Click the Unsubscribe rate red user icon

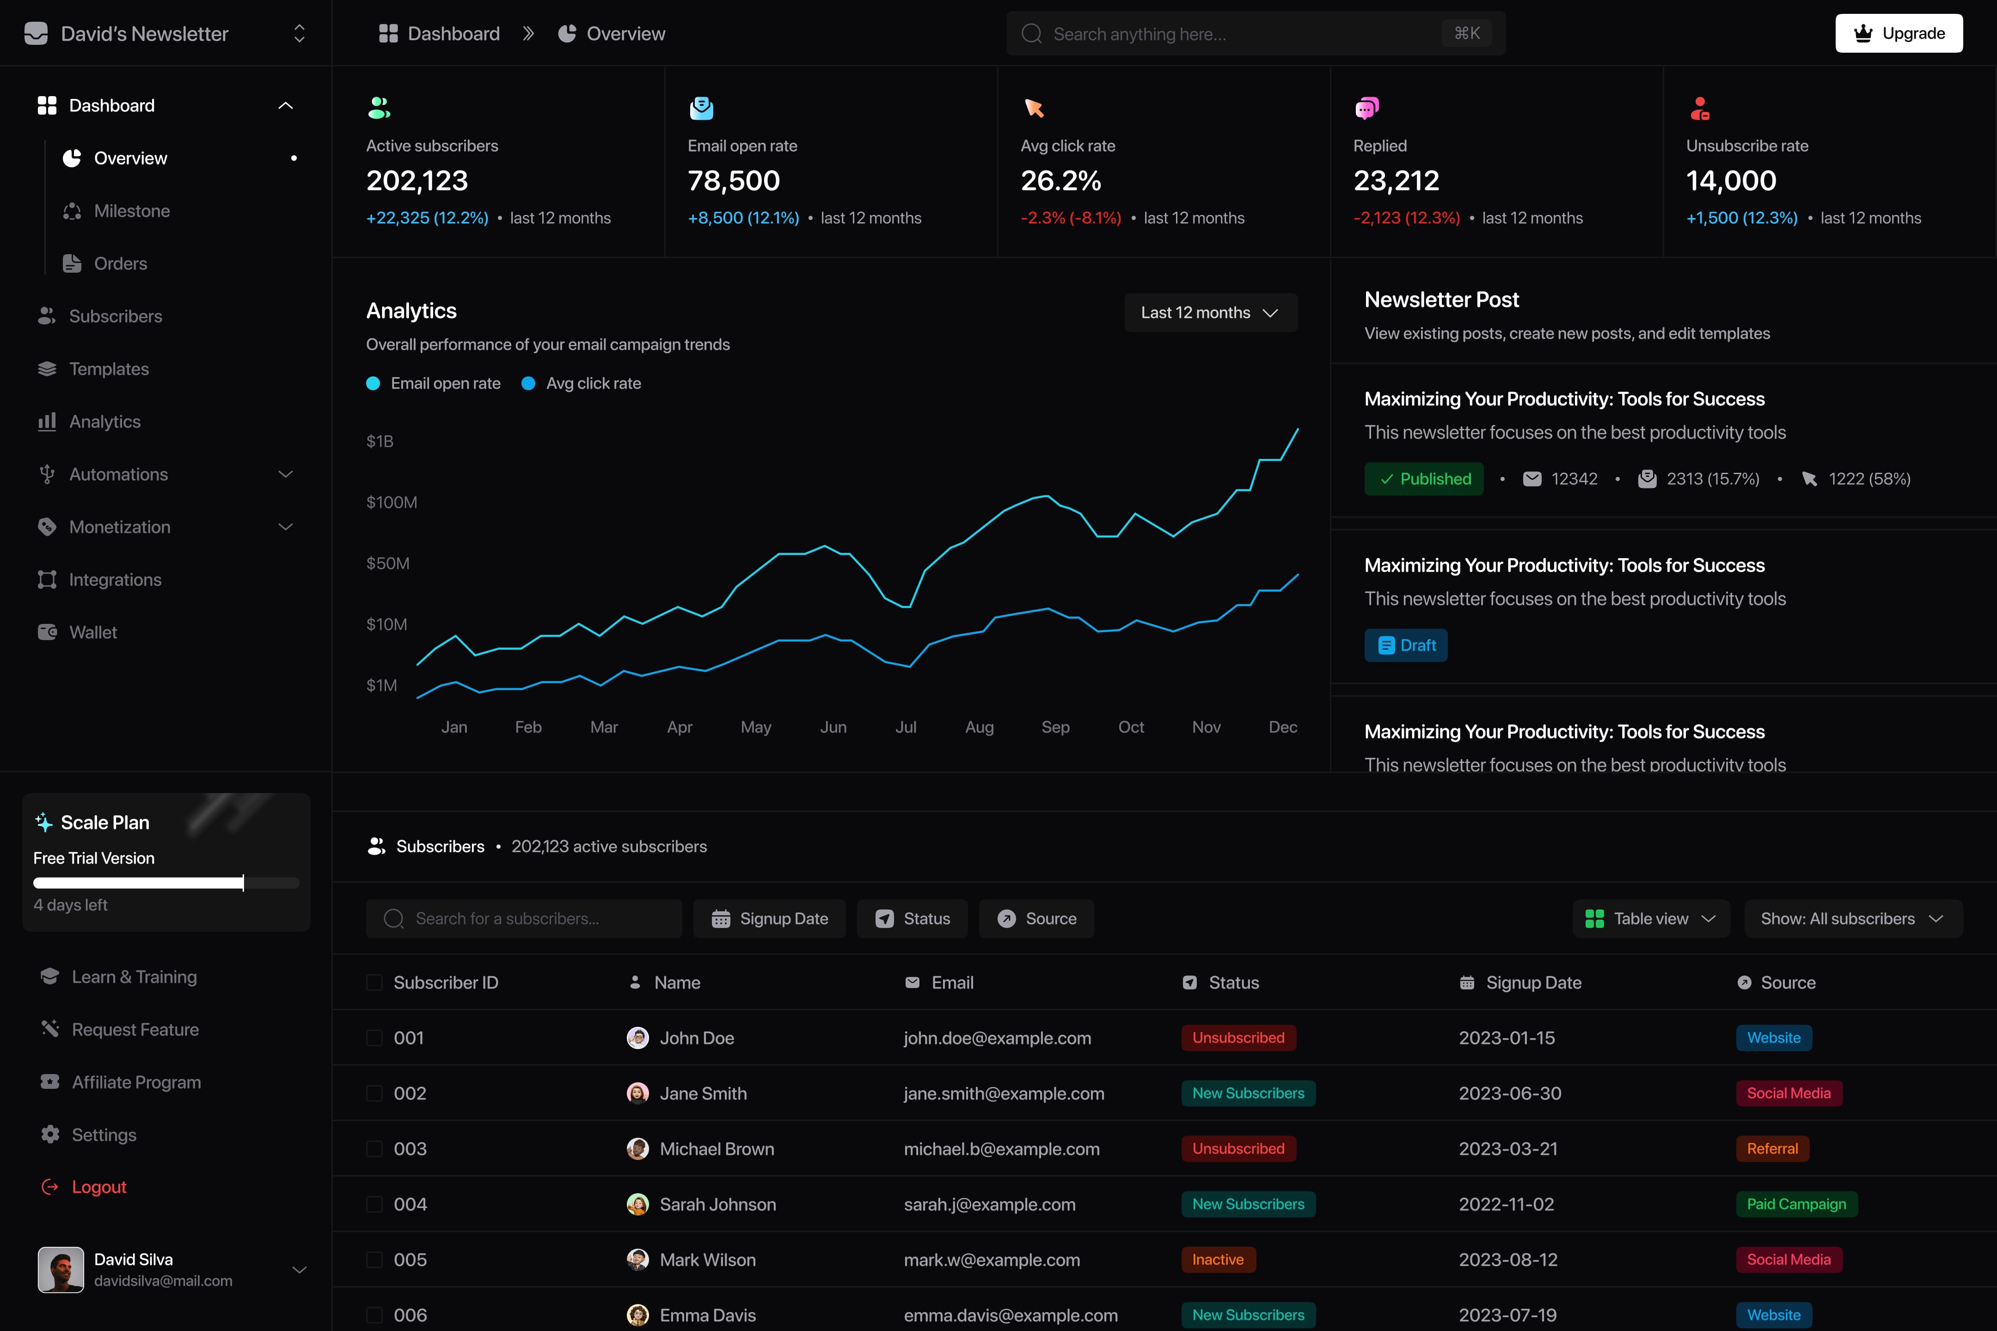(x=1699, y=108)
